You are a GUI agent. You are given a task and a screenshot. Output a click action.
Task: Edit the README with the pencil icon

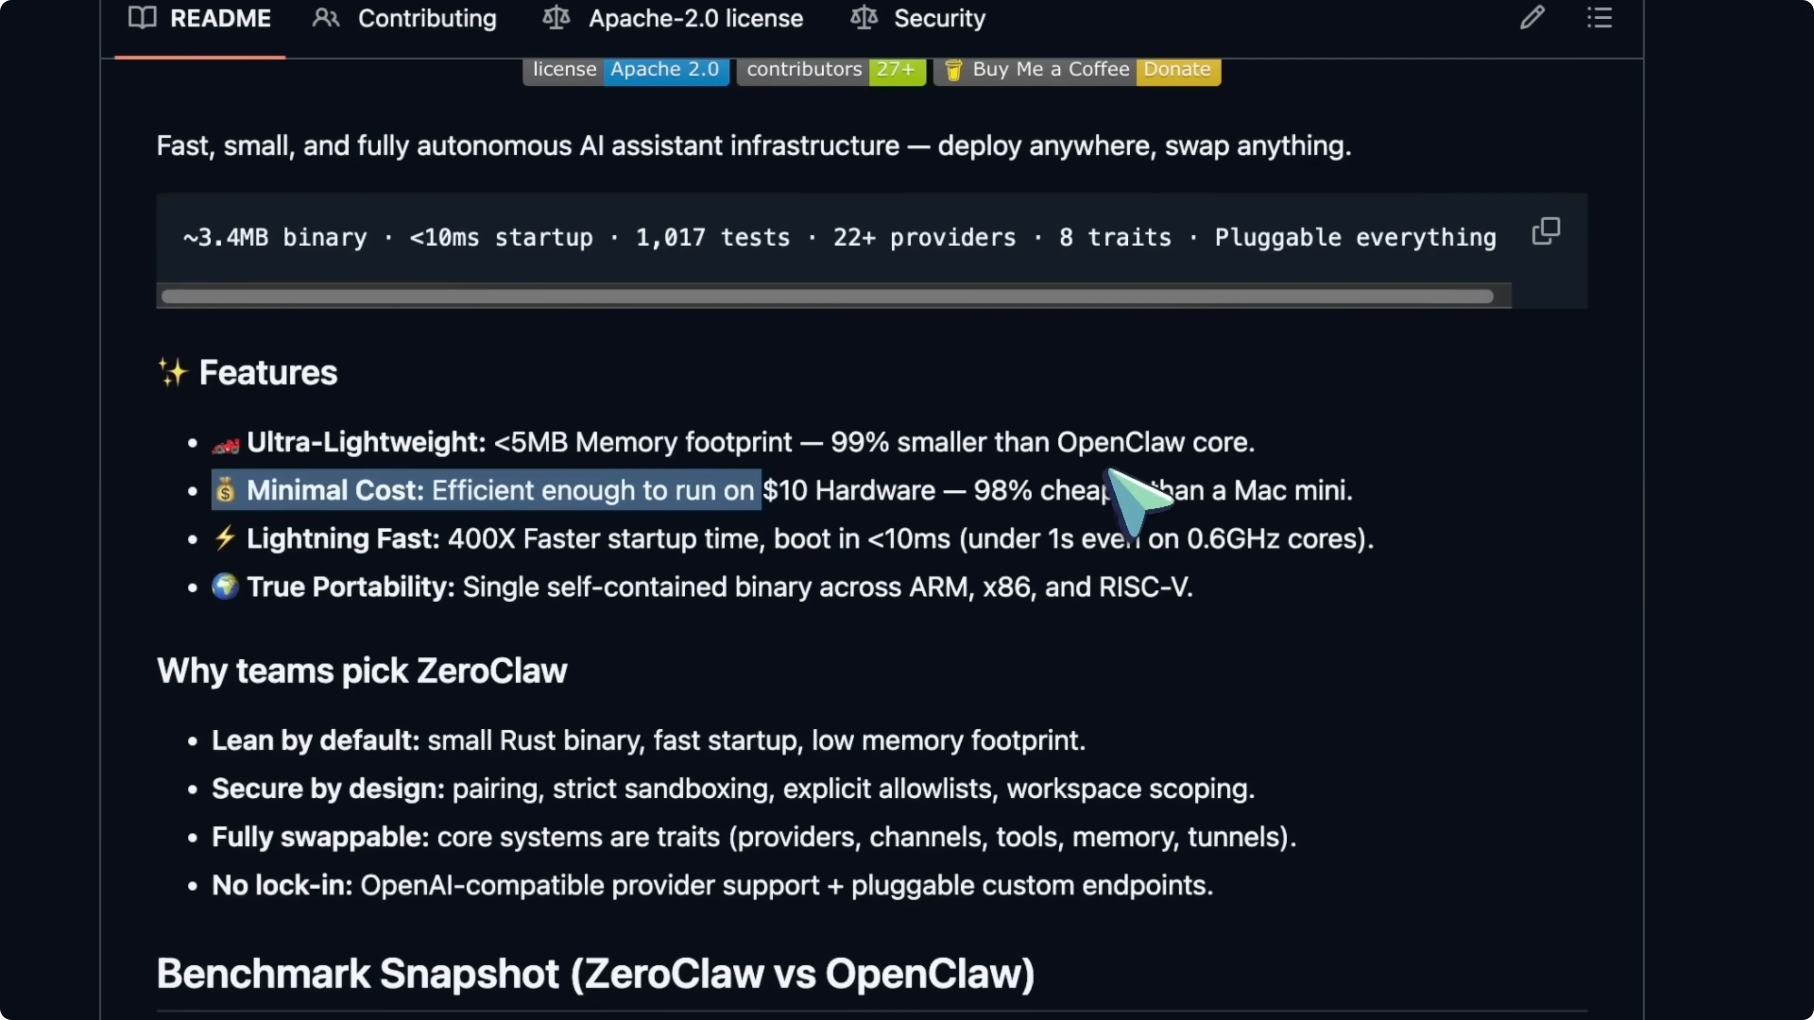[1532, 18]
